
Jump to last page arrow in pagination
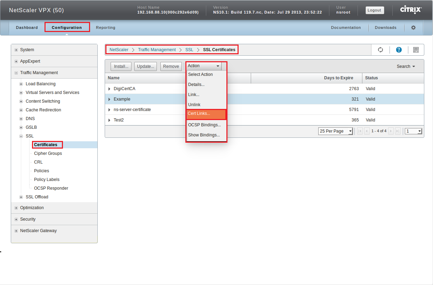[x=398, y=131]
